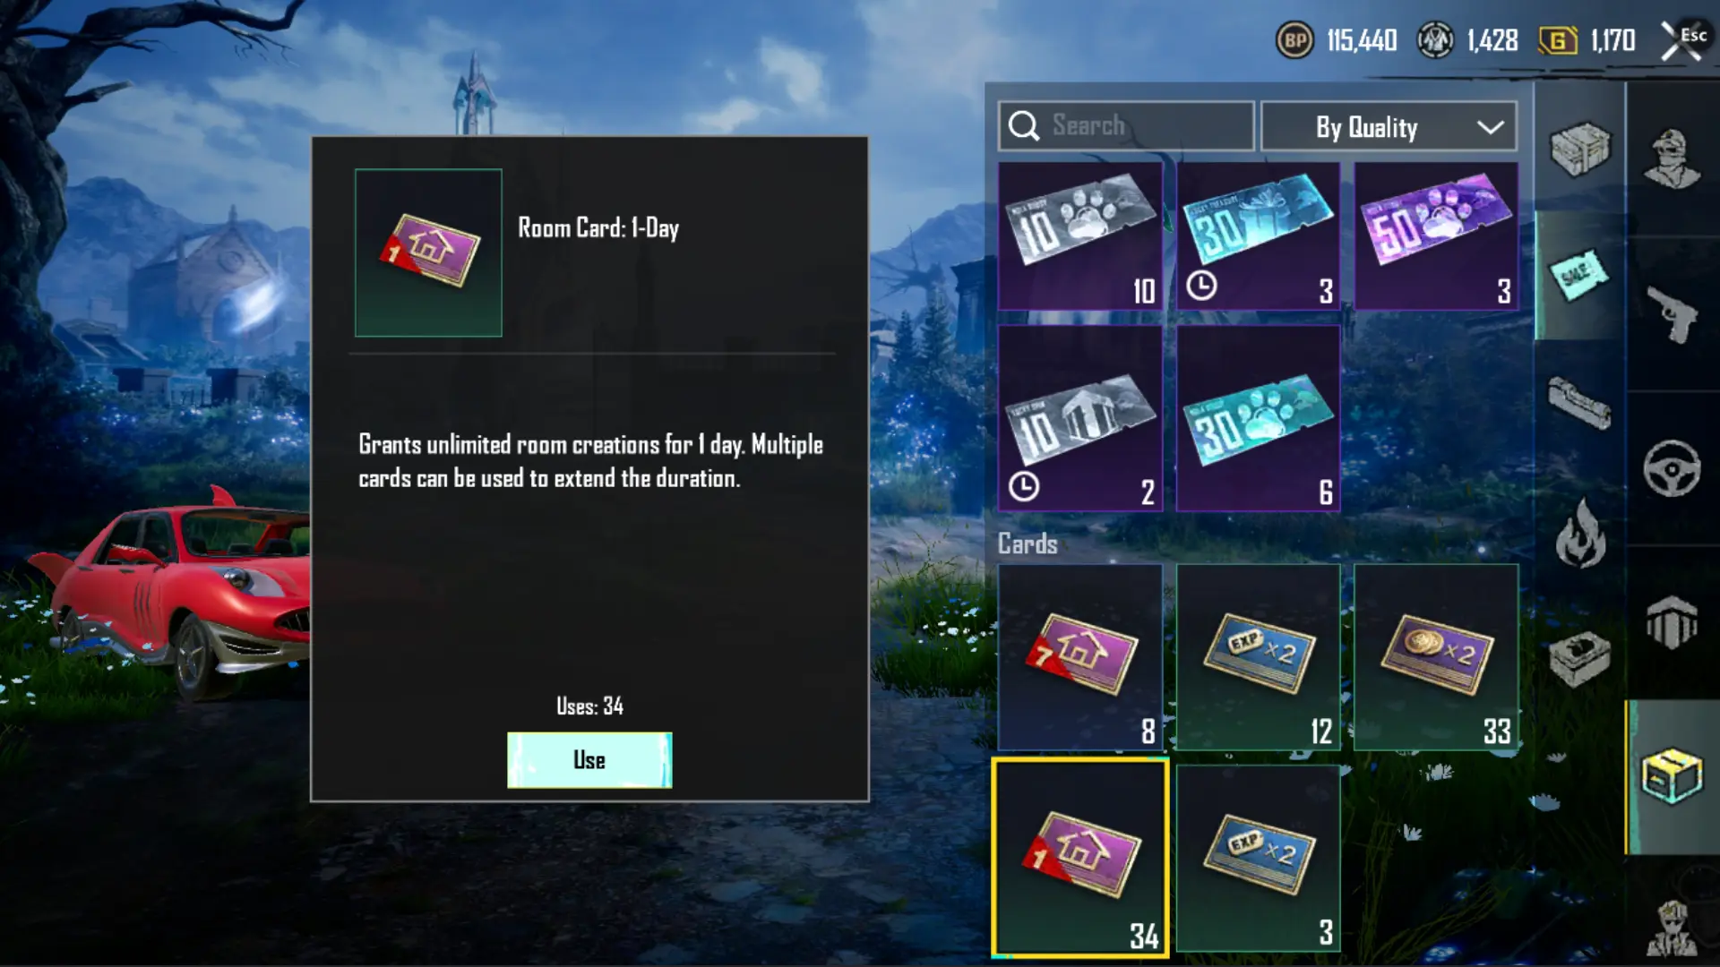Click the G-Coin currency icon
This screenshot has width=1720, height=967.
point(1558,40)
